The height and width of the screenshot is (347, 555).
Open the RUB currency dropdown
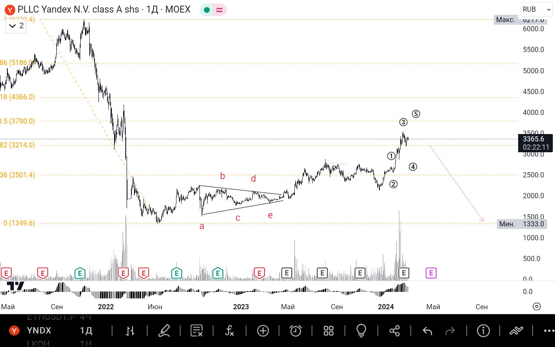coord(536,9)
